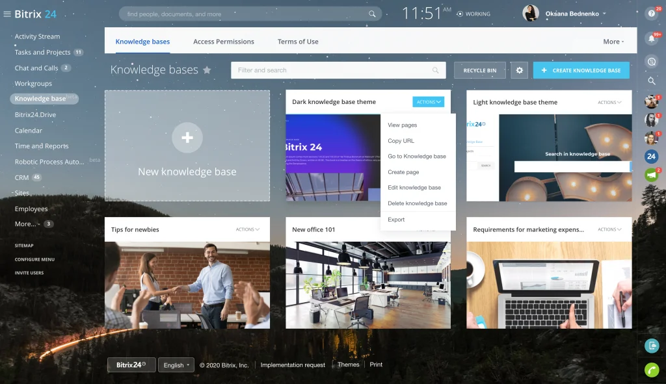This screenshot has height=384, width=666.
Task: Open the Bitrix24 round 24 icon in right panel
Action: pyautogui.click(x=651, y=157)
